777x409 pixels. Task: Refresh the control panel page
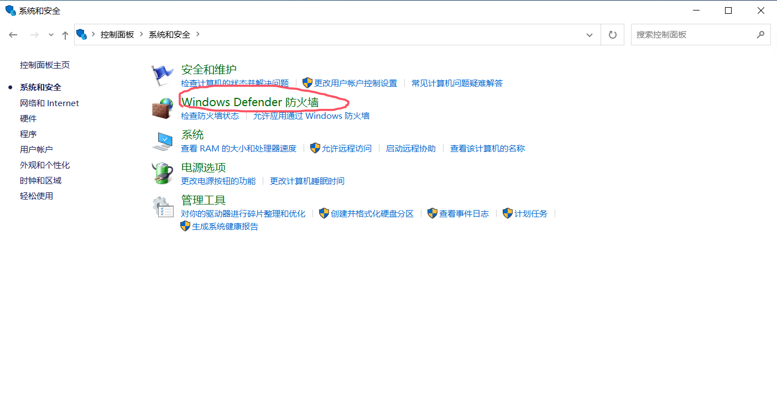click(612, 35)
